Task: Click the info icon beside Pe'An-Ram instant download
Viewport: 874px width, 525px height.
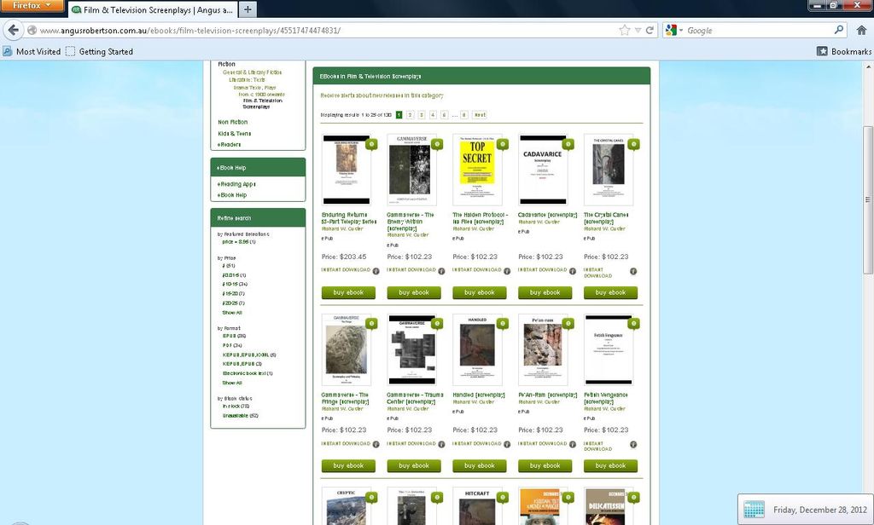Action: (x=573, y=444)
